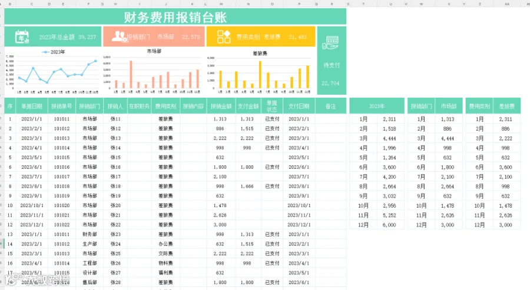Select the 办公费 cell

tap(165, 244)
